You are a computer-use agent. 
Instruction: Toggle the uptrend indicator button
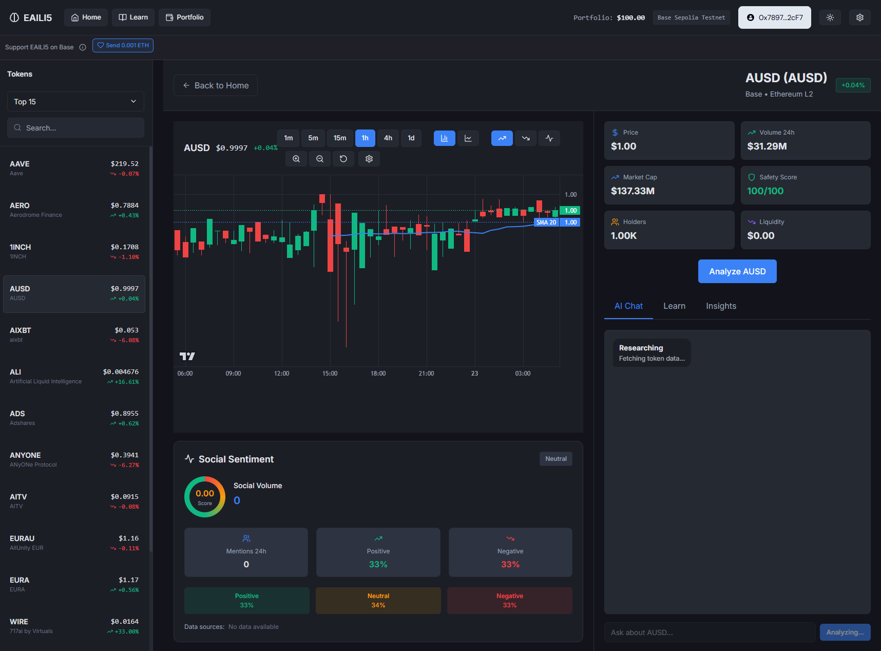[502, 138]
